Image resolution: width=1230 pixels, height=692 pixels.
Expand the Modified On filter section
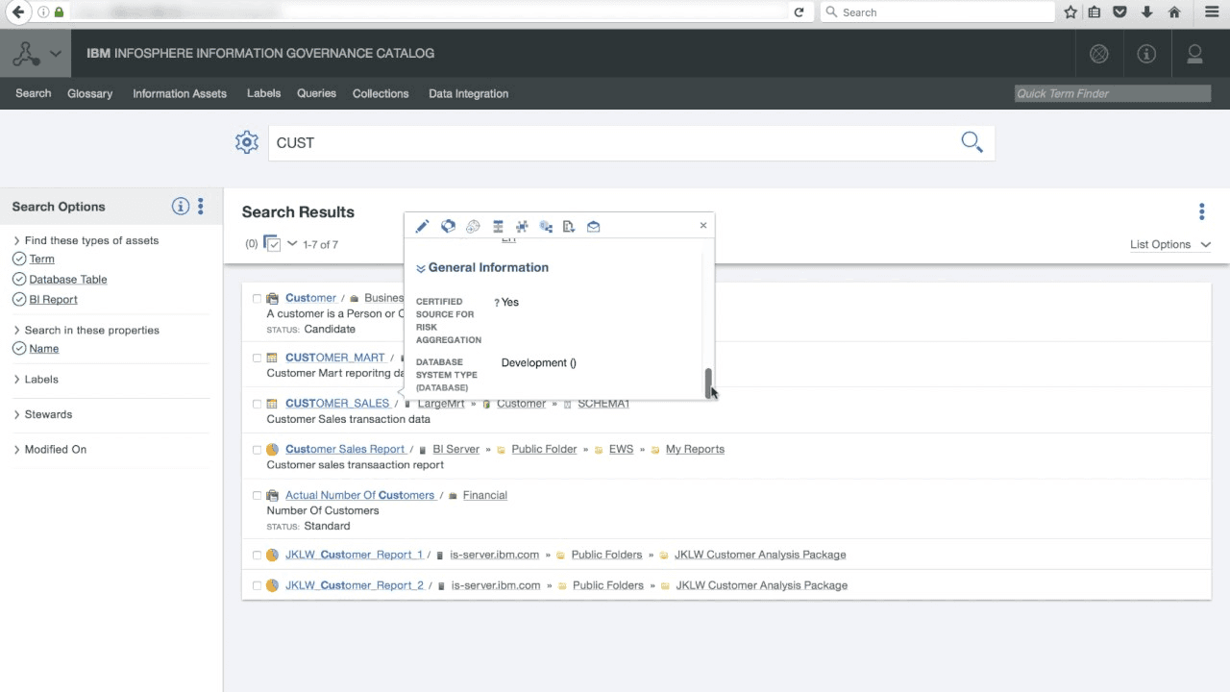click(x=55, y=449)
